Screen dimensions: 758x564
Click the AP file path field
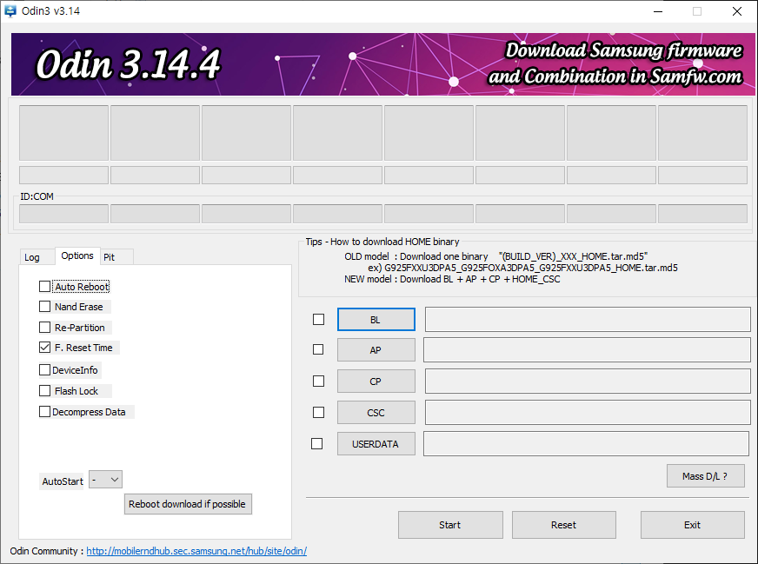(x=587, y=349)
